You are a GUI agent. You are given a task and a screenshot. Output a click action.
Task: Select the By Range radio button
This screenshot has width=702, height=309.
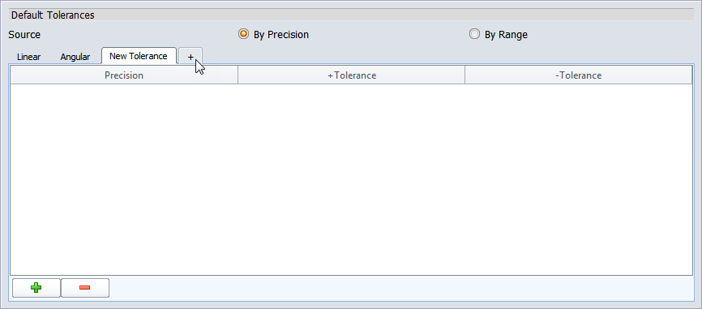(474, 34)
